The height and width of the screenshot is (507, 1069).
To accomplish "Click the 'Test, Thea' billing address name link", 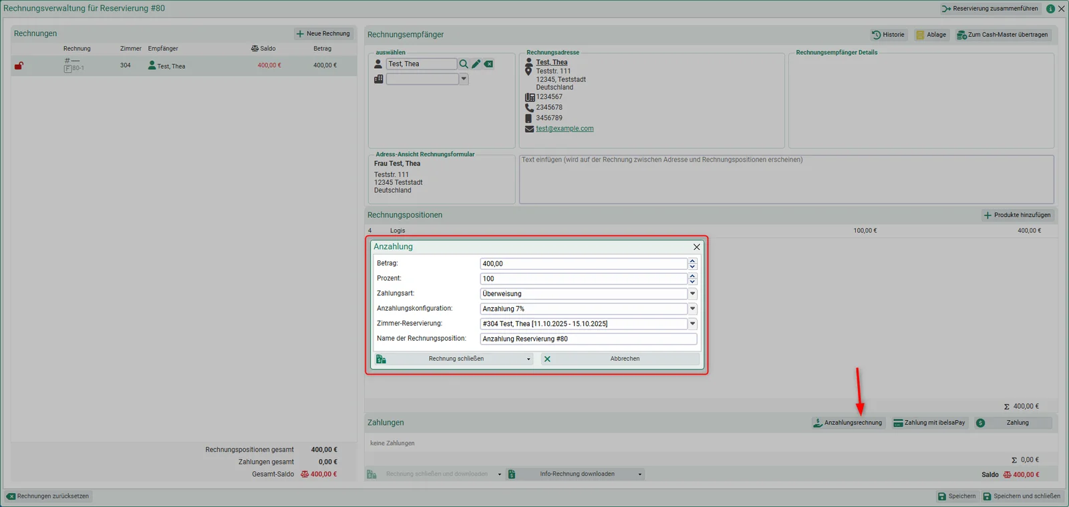I will pyautogui.click(x=552, y=62).
